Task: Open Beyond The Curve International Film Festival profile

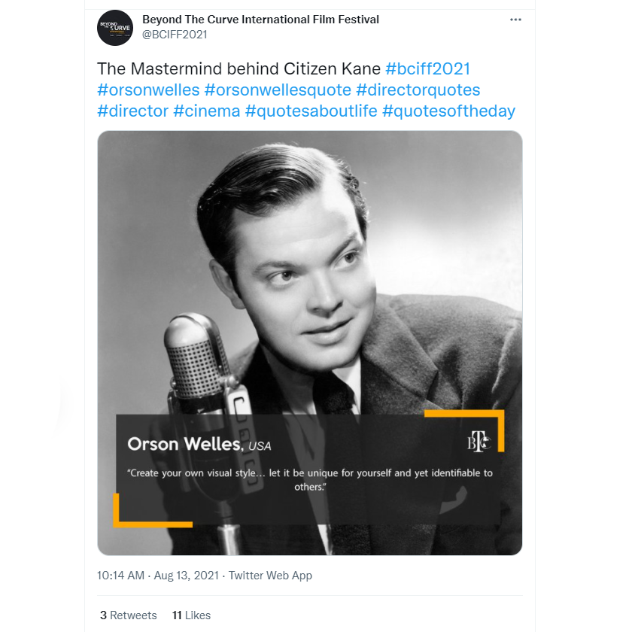Action: tap(260, 20)
